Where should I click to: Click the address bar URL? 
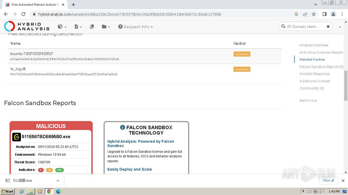click(129, 14)
